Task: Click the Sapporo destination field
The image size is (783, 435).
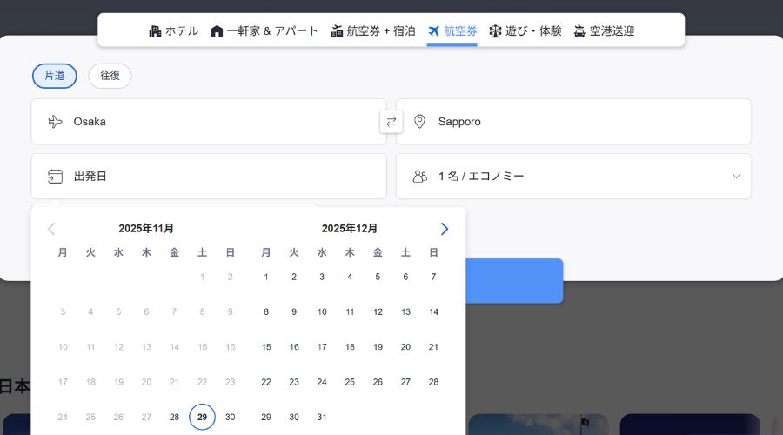Action: pos(573,121)
